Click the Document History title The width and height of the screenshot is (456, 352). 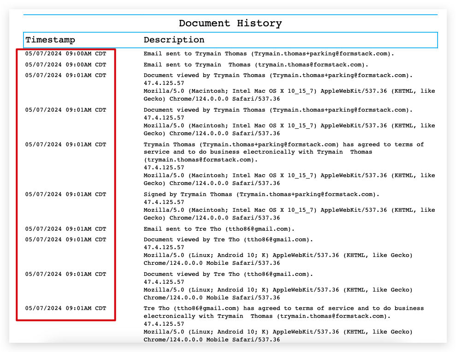230,24
